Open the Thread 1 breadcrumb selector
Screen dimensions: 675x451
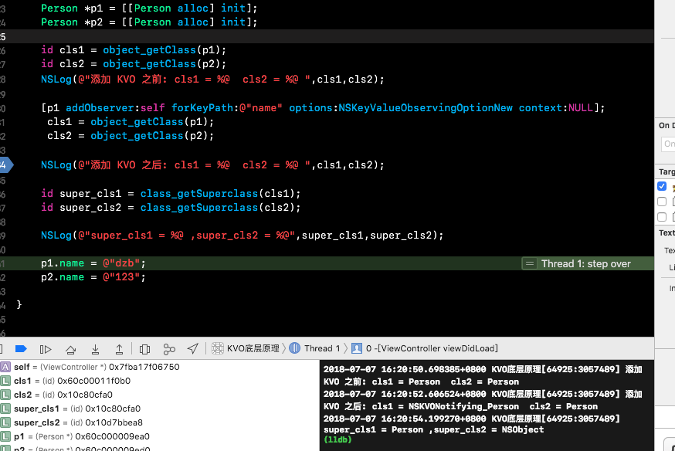314,348
